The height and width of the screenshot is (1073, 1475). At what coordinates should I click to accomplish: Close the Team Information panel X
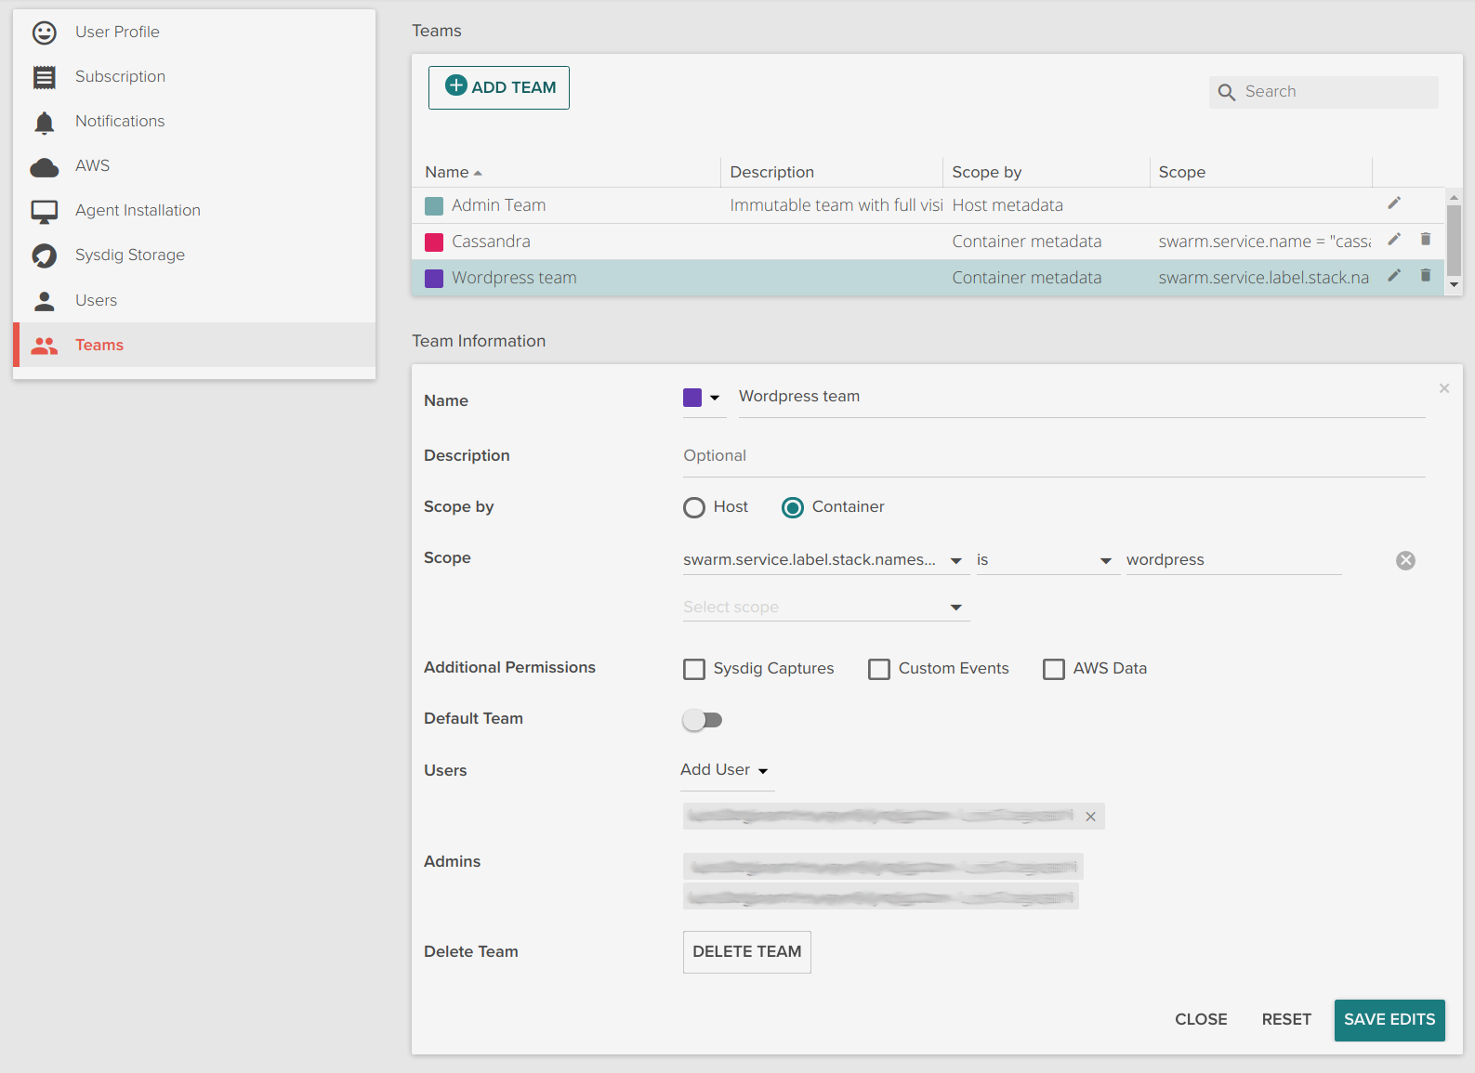point(1444,388)
